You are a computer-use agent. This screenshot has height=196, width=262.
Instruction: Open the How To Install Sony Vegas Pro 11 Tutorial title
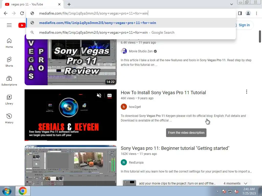pyautogui.click(x=163, y=93)
